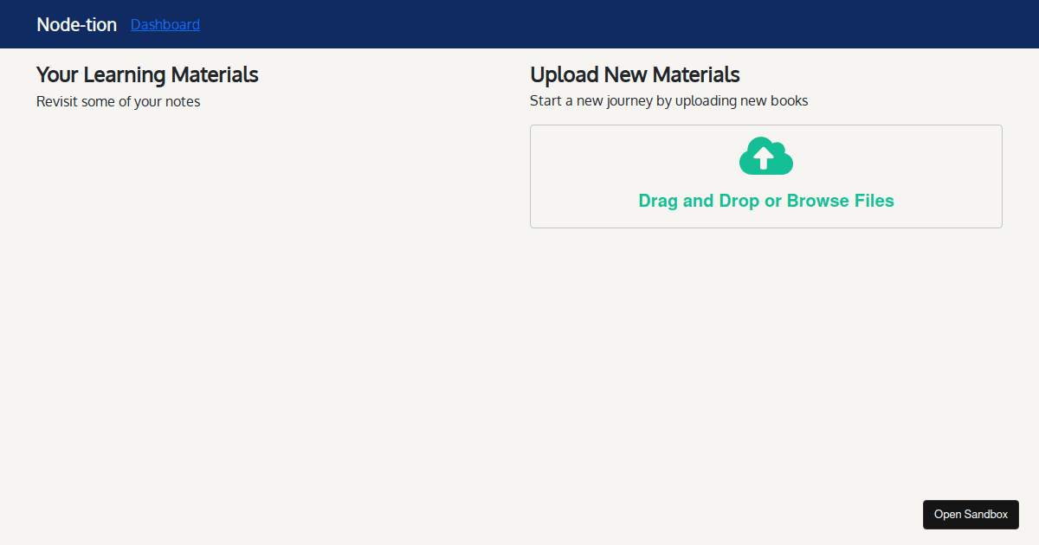This screenshot has width=1039, height=545.
Task: Click the Node-tion app title
Action: point(76,24)
